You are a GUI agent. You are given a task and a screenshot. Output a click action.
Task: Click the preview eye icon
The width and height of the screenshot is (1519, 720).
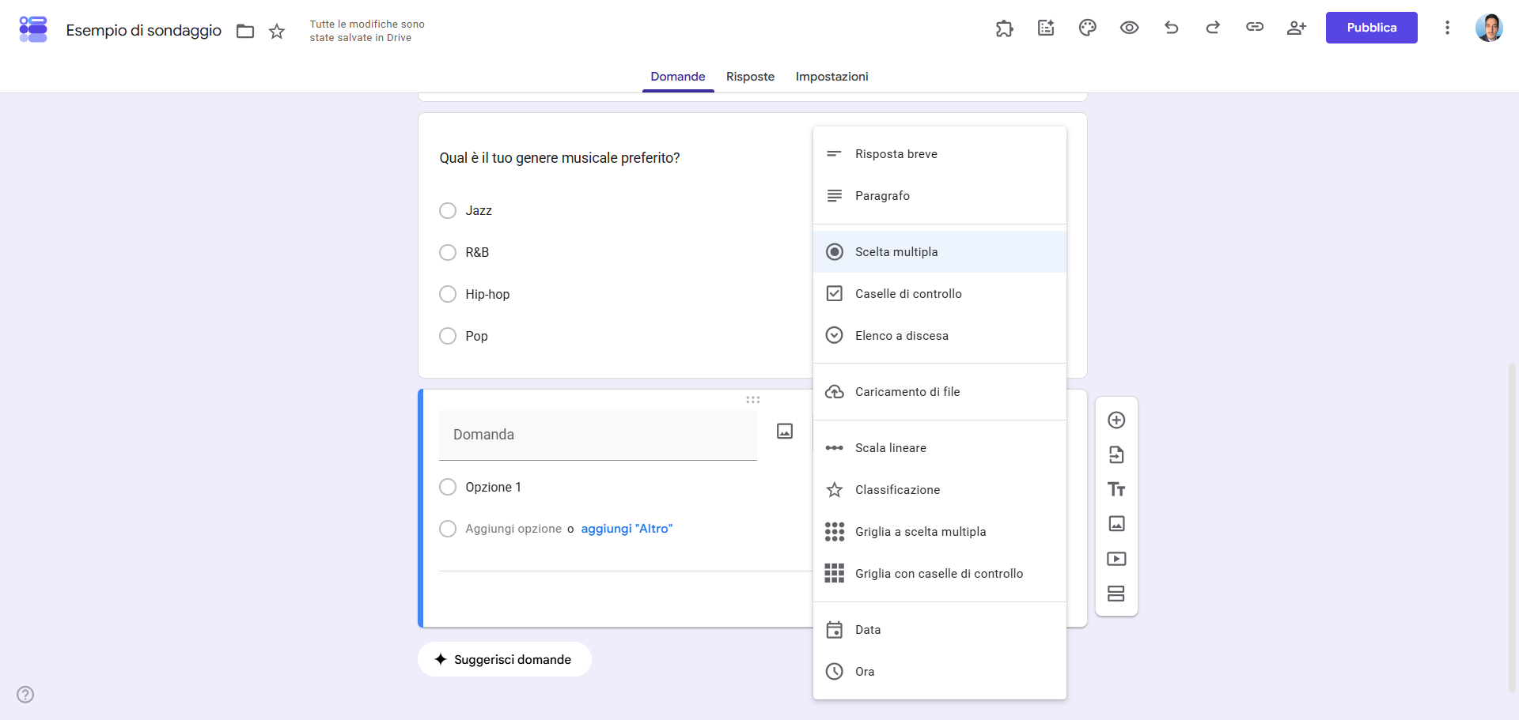(x=1129, y=28)
